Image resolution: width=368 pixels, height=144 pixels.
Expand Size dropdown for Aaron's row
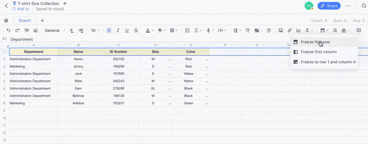pos(170,60)
